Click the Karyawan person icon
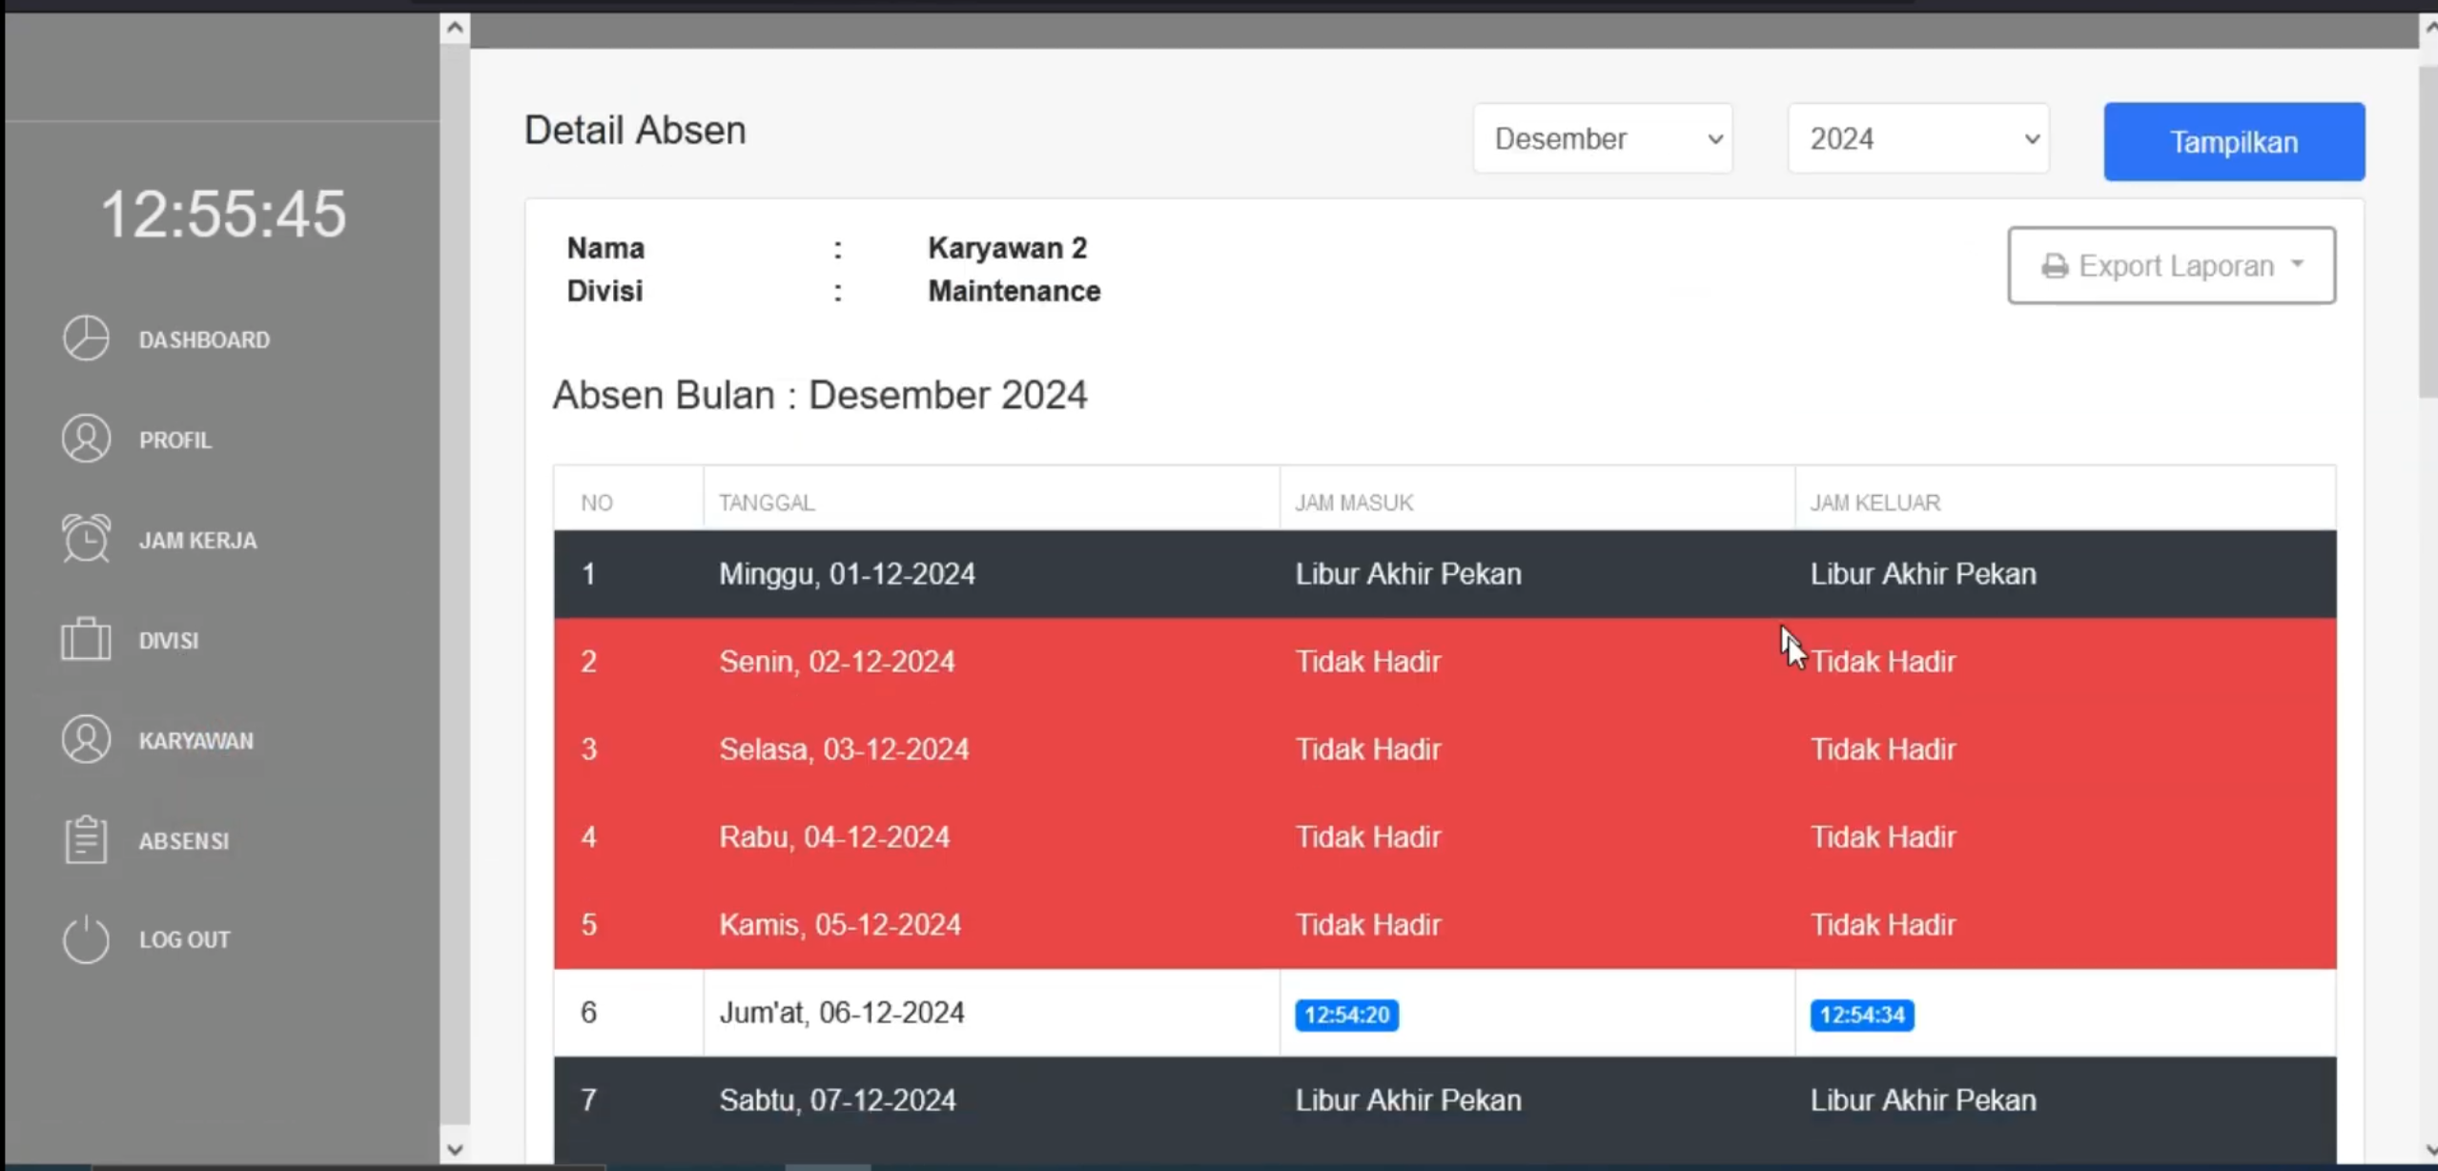This screenshot has height=1171, width=2438. point(86,740)
